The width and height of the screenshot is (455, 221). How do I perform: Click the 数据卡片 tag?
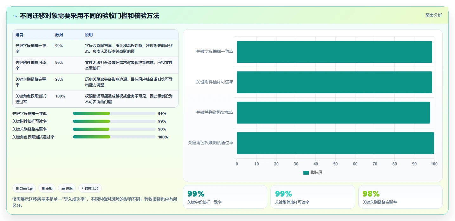[90, 188]
